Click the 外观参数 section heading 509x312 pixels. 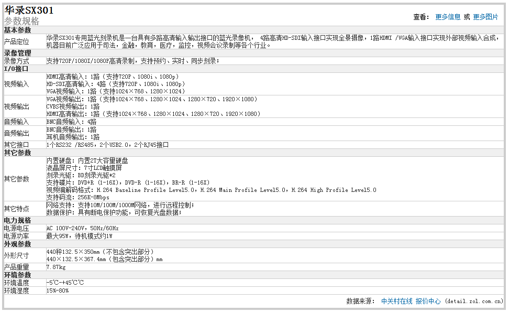[x=17, y=244]
